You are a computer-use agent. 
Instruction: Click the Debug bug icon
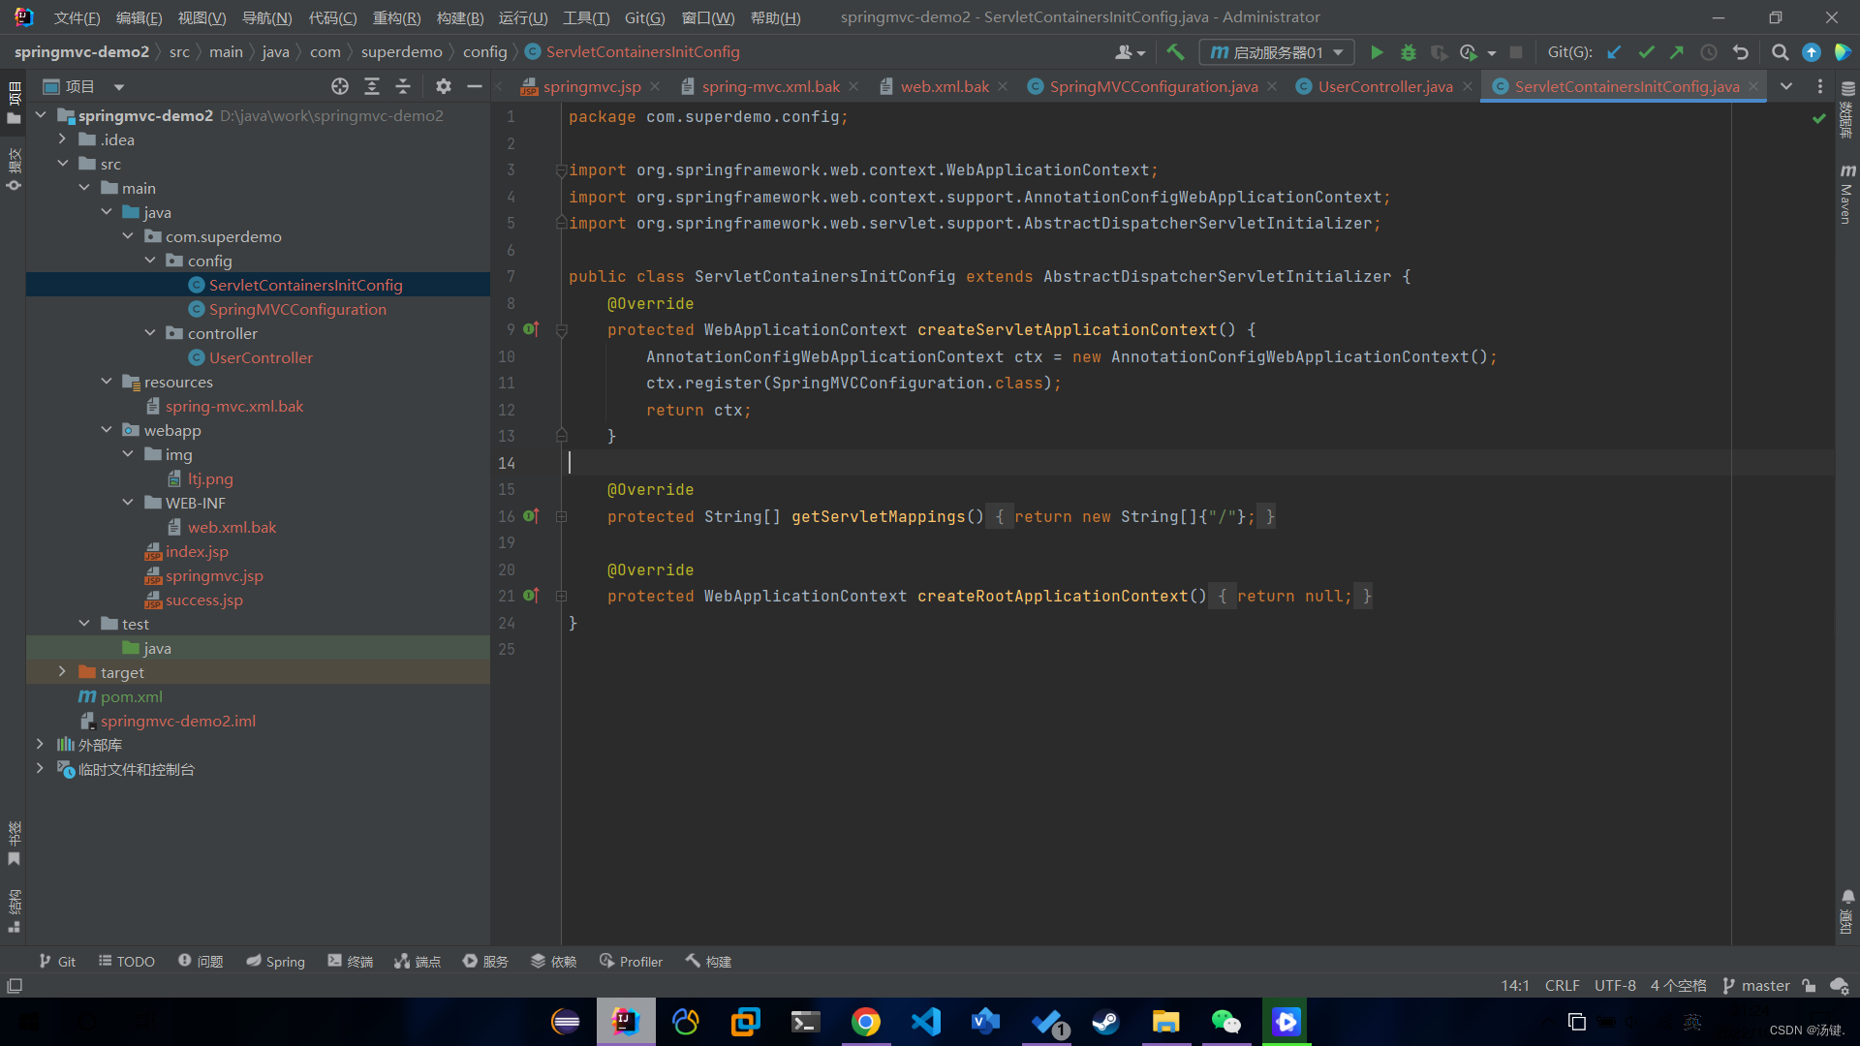pyautogui.click(x=1409, y=52)
